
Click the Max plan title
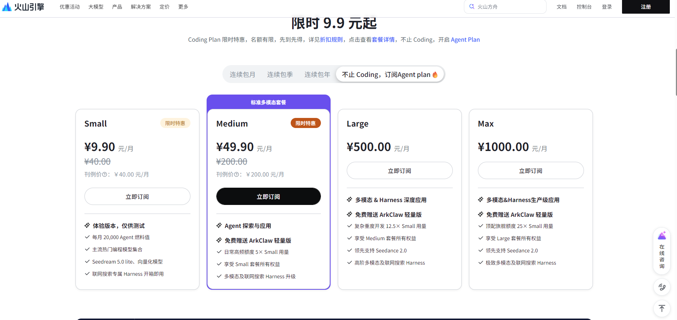click(486, 124)
